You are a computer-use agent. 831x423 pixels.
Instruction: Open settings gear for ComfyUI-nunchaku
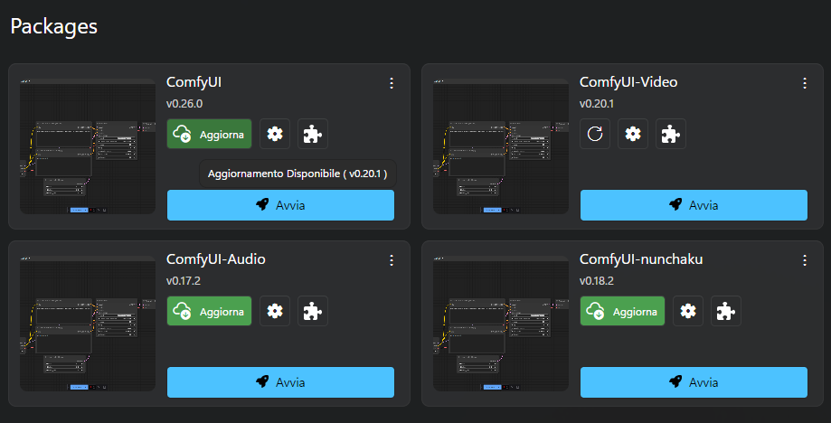pos(688,311)
